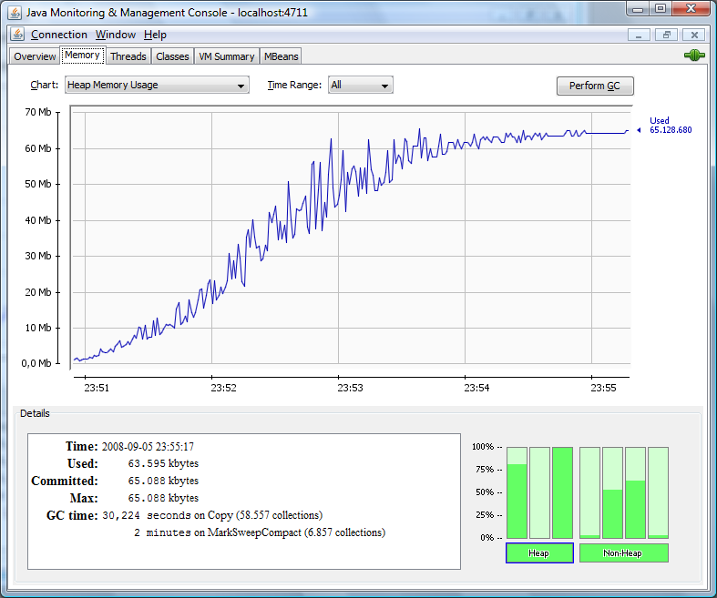
Task: Select the Heap button under the pool bars
Action: 538,552
